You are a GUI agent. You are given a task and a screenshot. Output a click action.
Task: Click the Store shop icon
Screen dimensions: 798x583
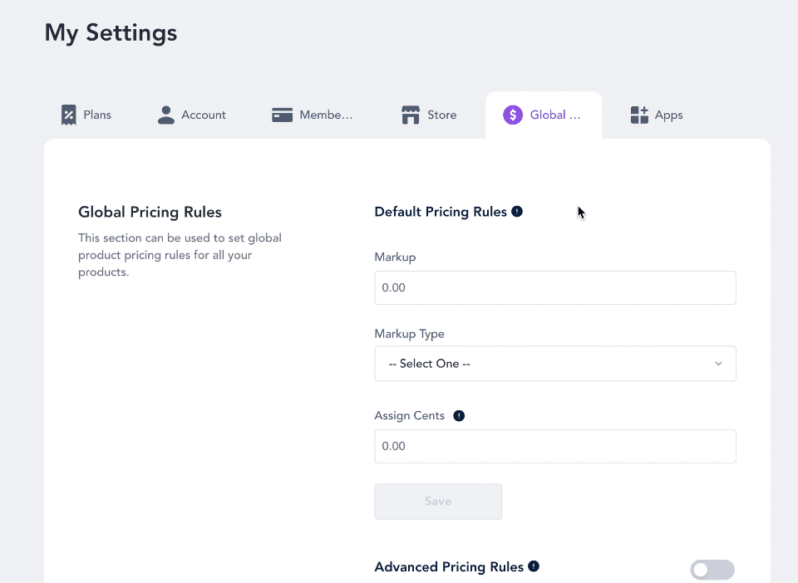410,115
